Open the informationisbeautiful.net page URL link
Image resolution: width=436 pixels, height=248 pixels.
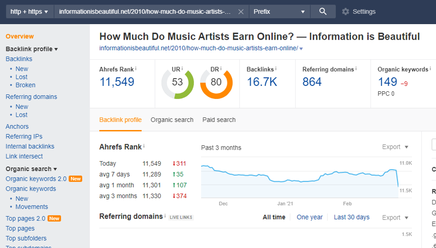pyautogui.click(x=198, y=48)
